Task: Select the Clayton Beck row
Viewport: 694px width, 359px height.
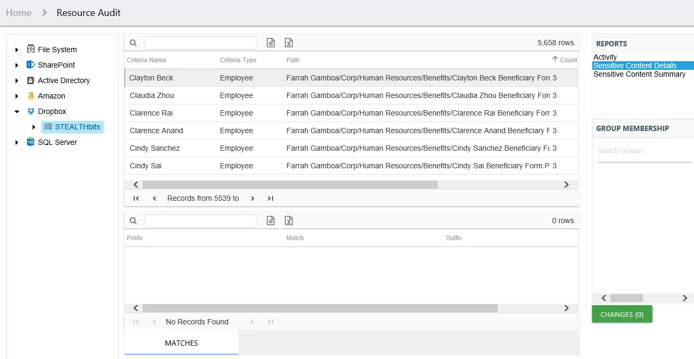Action: click(351, 78)
